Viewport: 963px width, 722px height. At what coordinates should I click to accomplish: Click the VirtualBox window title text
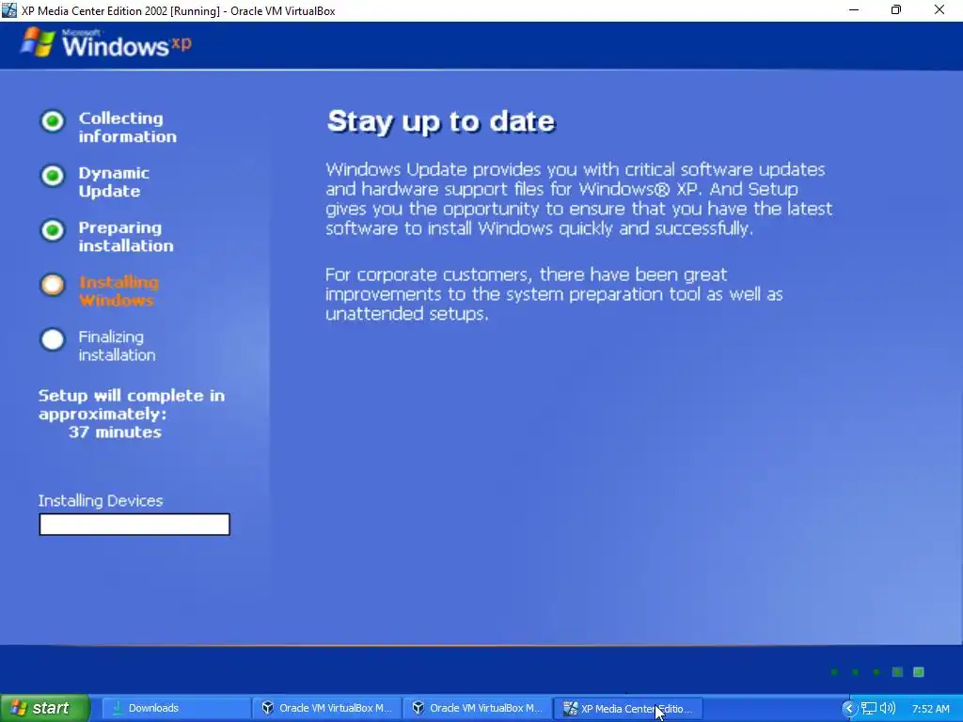[178, 11]
